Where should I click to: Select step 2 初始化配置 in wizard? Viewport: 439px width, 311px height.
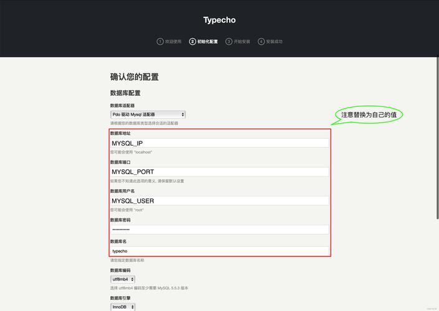click(204, 42)
